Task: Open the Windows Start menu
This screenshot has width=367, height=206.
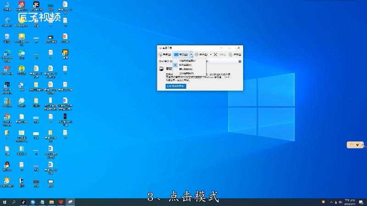Action: tap(4, 202)
